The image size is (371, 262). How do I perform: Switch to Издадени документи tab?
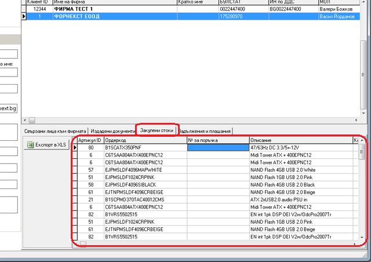point(113,131)
